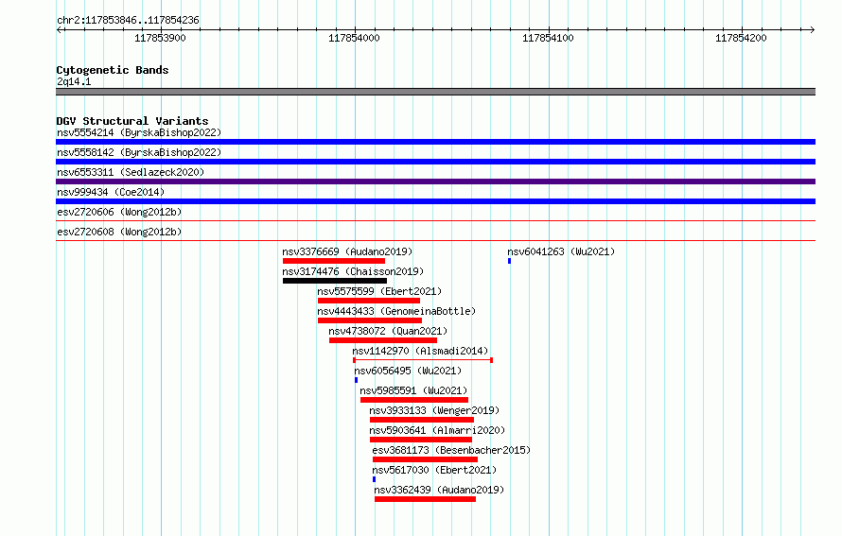Click the blue bar of nsv999434
The width and height of the screenshot is (842, 536).
coord(435,201)
